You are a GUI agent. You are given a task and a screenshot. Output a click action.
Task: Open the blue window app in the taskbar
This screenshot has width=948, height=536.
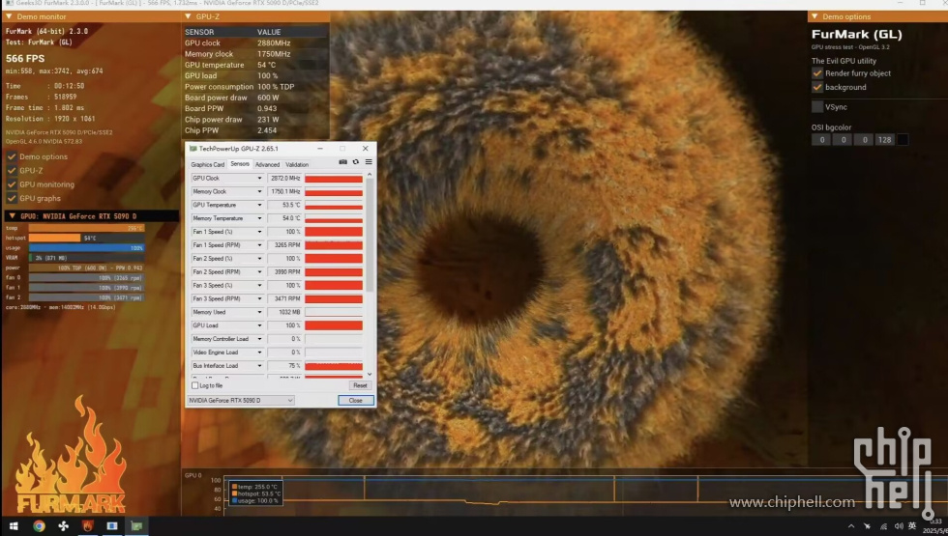pos(112,525)
